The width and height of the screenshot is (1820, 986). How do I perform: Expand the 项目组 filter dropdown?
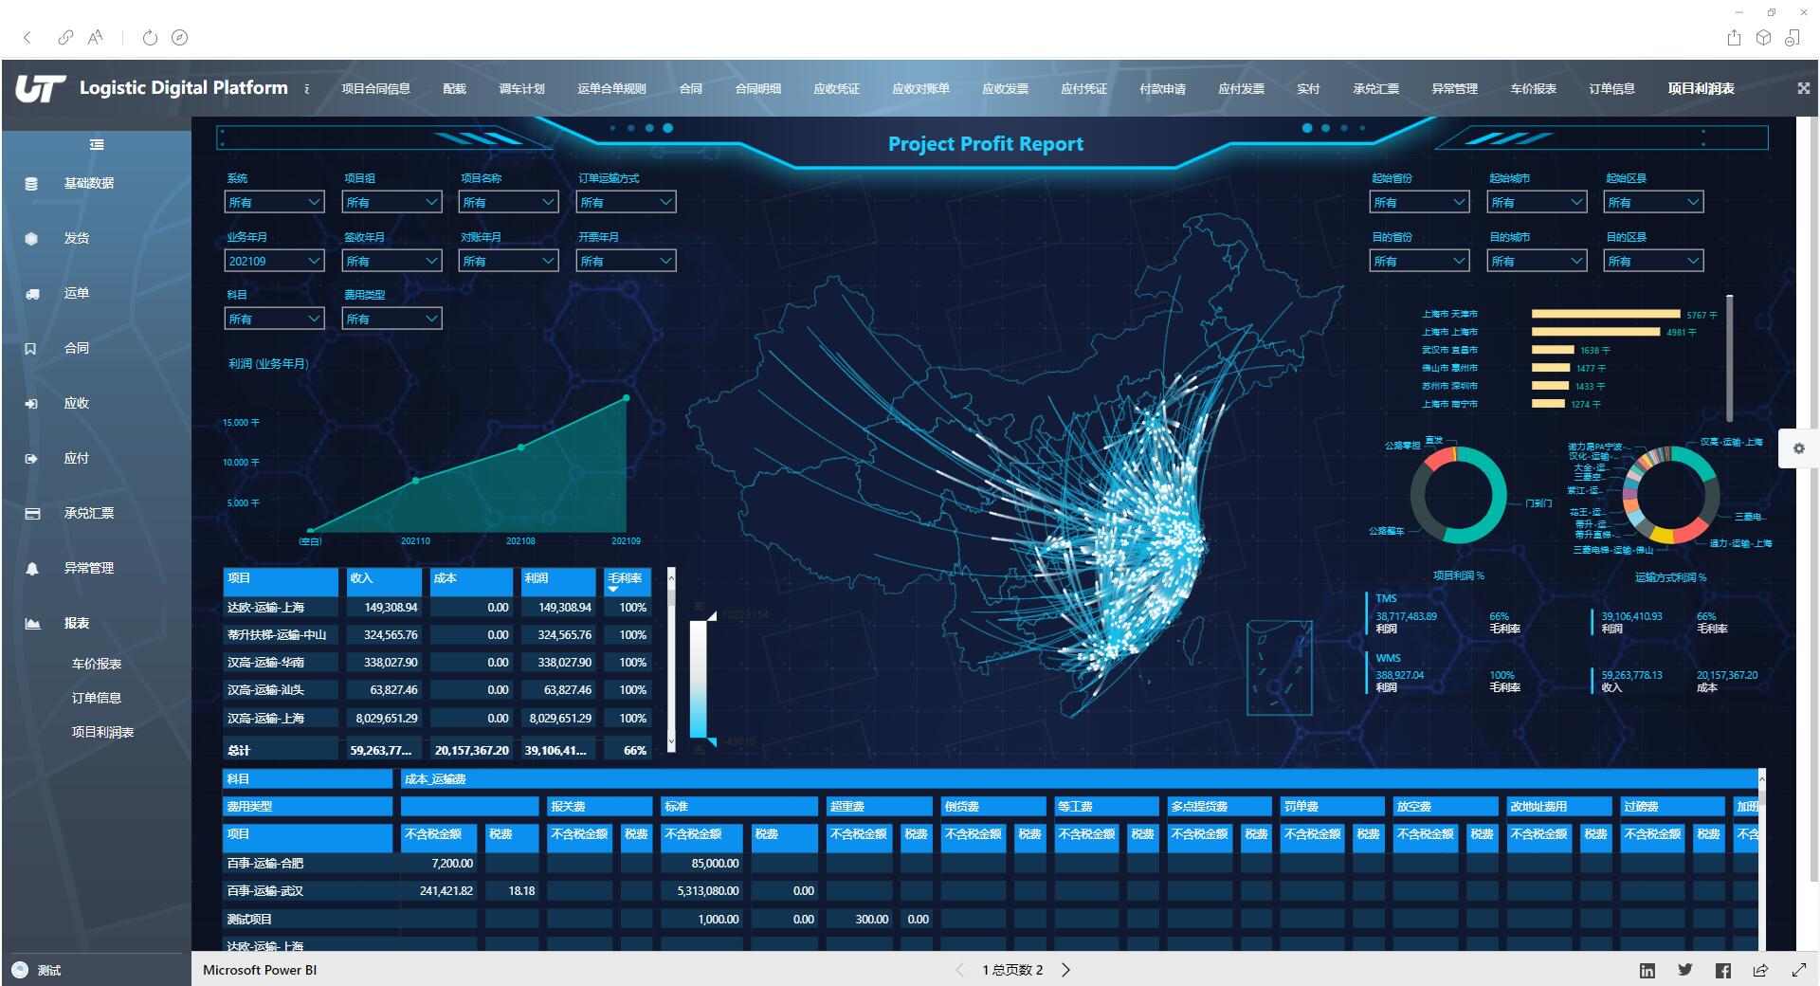tap(391, 202)
